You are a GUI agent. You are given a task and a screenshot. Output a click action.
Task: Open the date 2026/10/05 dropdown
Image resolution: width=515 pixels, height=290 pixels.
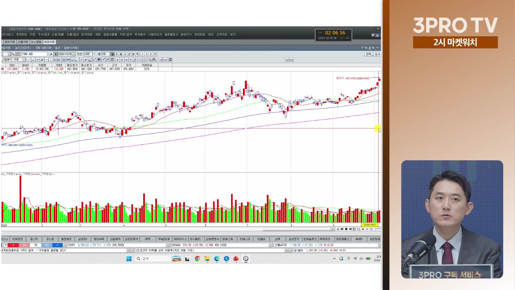[73, 54]
